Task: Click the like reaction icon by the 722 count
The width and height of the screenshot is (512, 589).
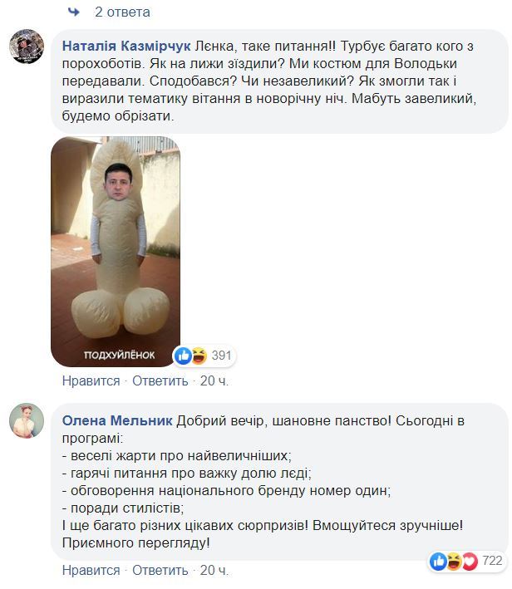Action: [438, 562]
